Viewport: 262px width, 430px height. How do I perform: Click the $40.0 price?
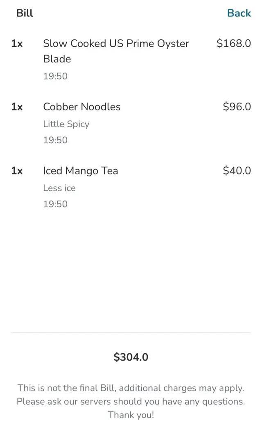[237, 171]
